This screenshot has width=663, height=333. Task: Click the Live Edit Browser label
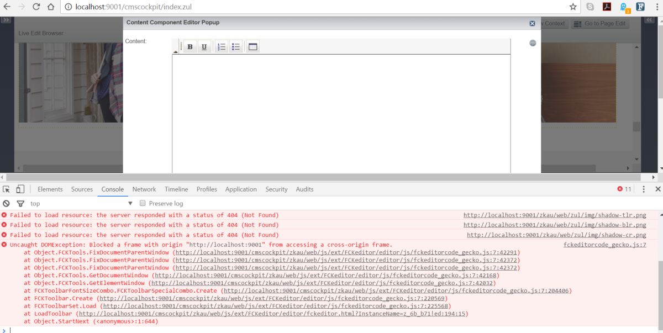[41, 33]
